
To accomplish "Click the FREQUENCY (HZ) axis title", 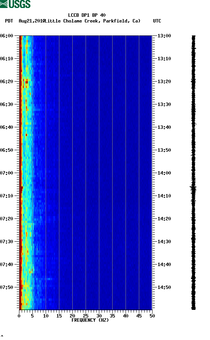I will [90, 320].
